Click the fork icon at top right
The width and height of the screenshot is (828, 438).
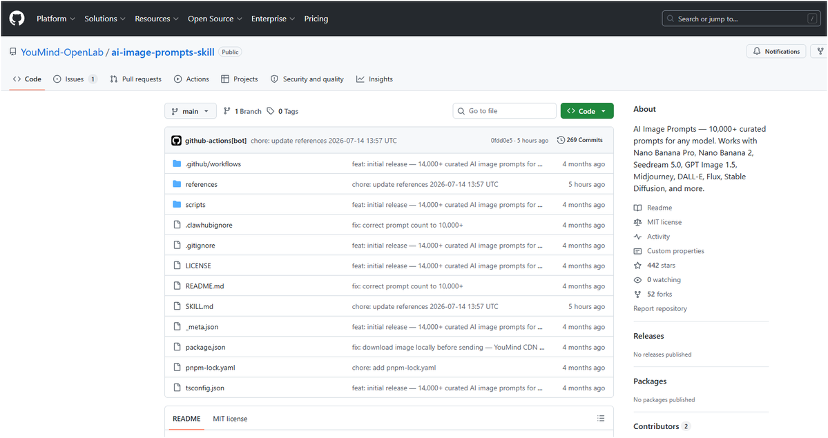click(x=820, y=51)
